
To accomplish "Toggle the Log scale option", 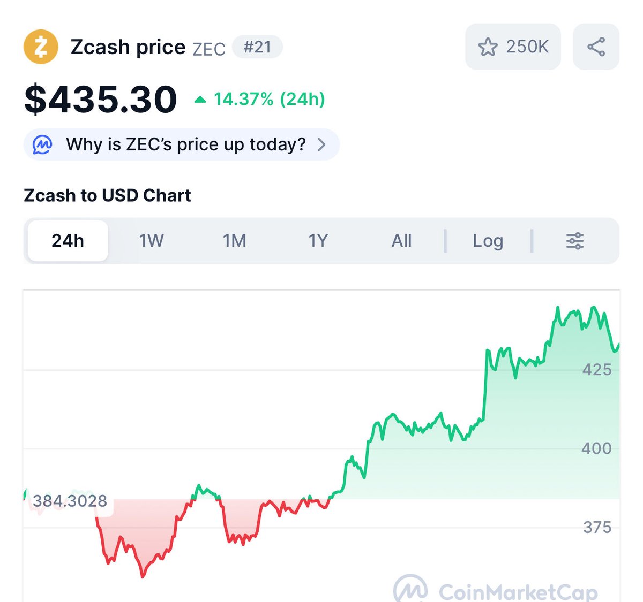I will (x=488, y=241).
